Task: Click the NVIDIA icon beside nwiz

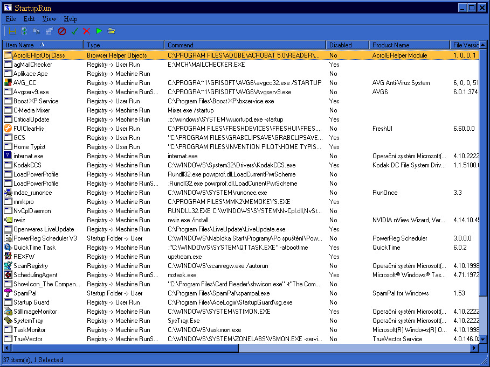Action: [x=8, y=220]
